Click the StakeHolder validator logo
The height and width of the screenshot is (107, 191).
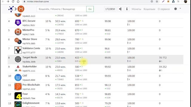click(18, 68)
